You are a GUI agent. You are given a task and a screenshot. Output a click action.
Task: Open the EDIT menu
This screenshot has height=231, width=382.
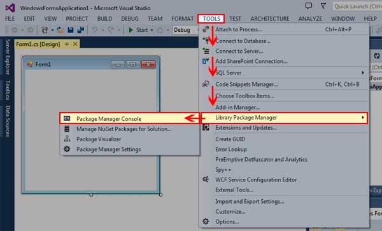[x=29, y=18]
